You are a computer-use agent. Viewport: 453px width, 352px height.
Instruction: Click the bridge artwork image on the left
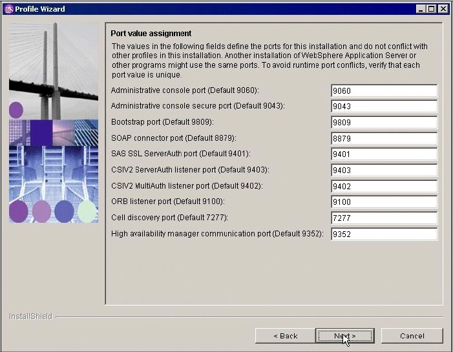click(54, 123)
